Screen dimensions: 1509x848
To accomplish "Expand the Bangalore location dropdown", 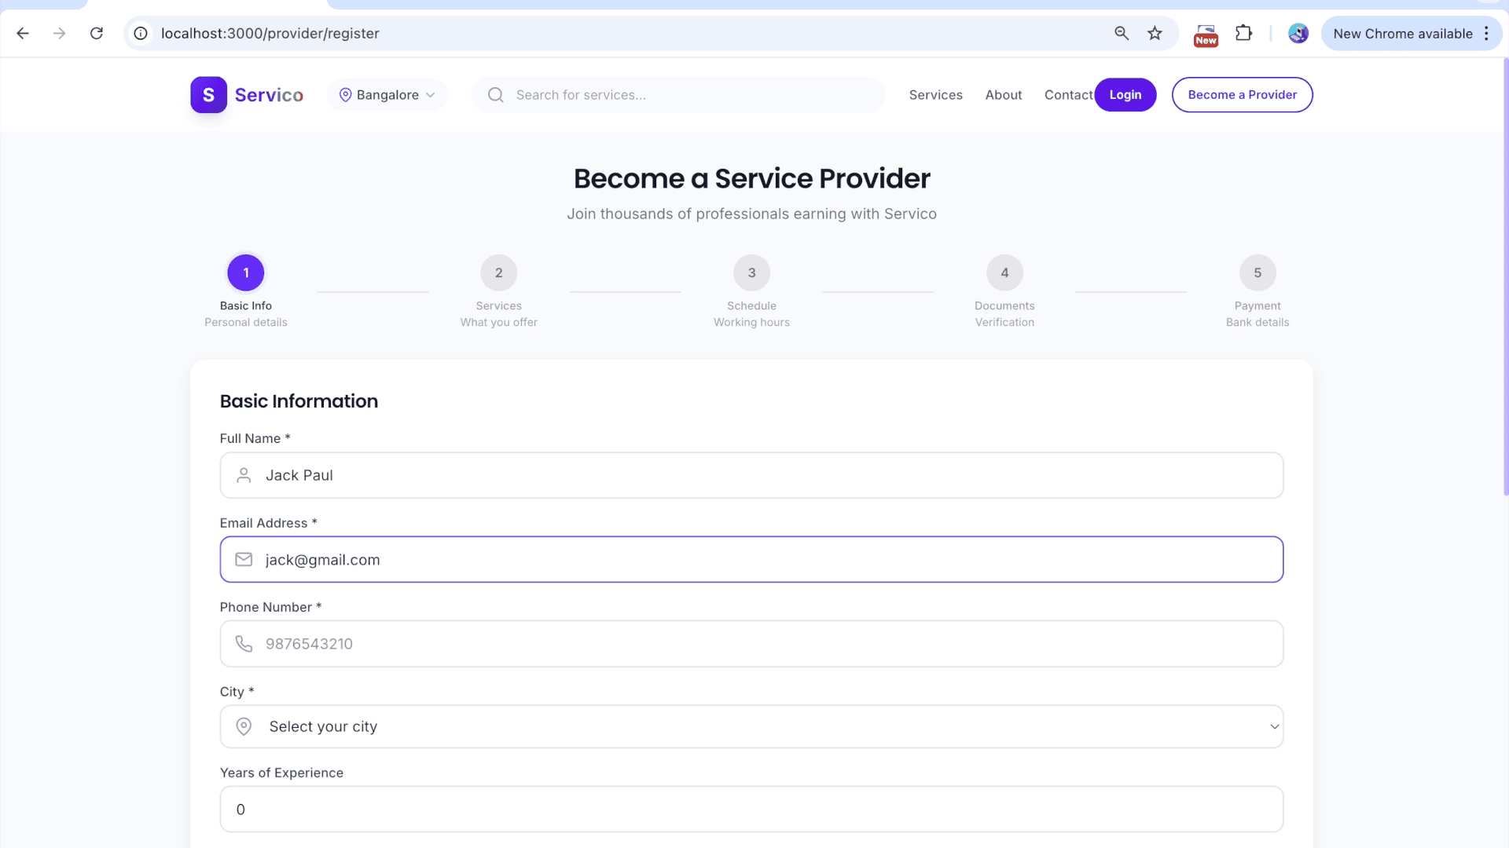I will click(387, 95).
